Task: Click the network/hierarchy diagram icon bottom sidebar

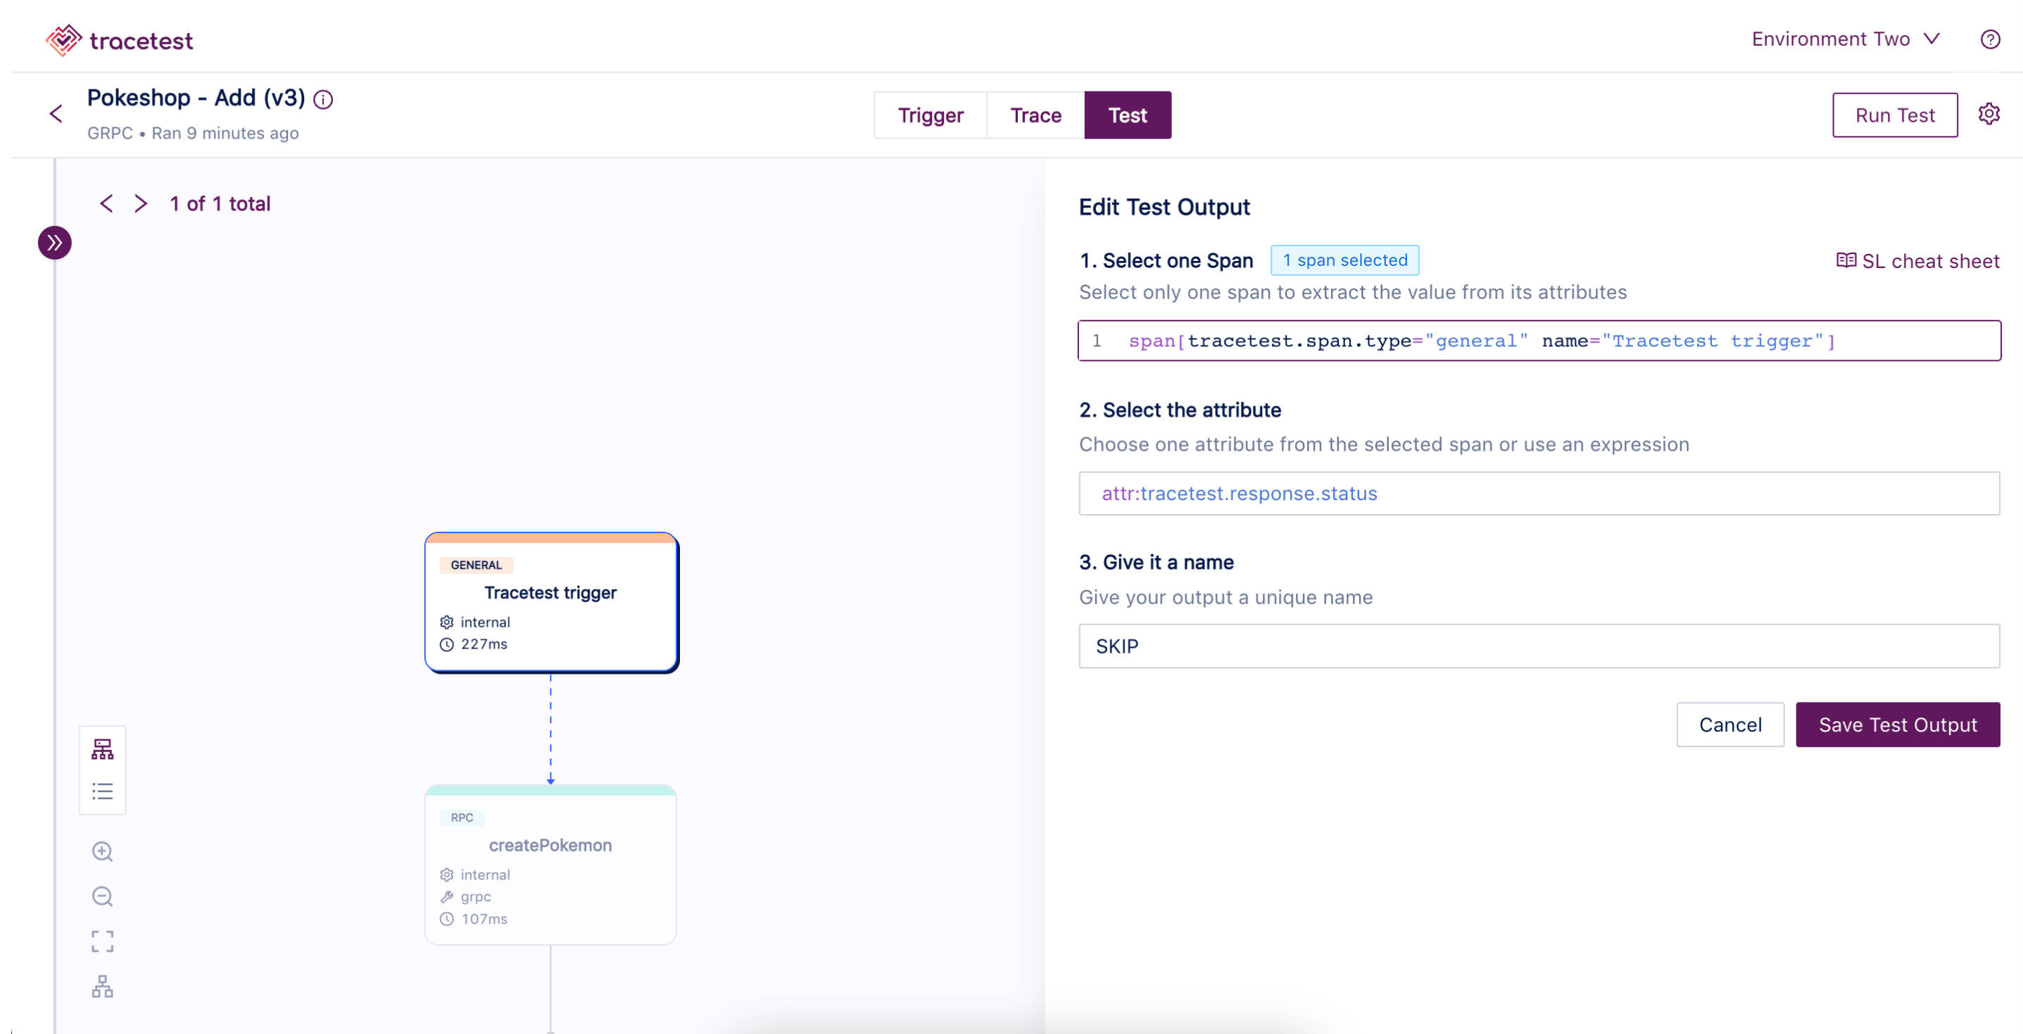Action: coord(103,984)
